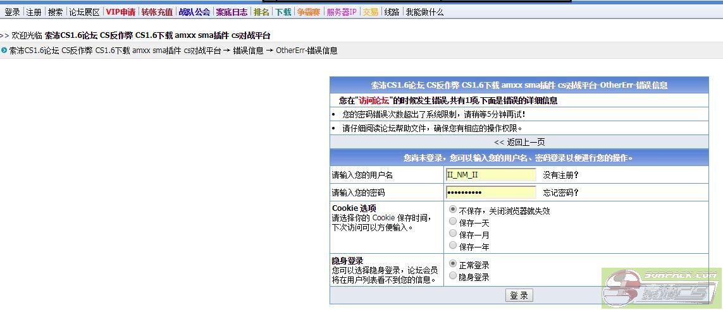This screenshot has width=723, height=310.
Task: Click the 没有注册？ link
Action: tap(560, 175)
